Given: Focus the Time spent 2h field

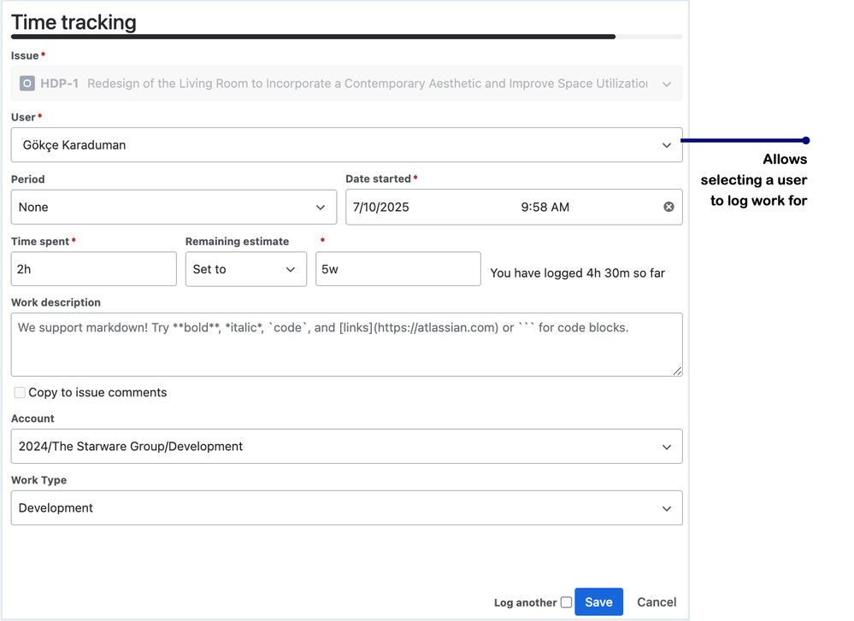Looking at the screenshot, I should 94,269.
